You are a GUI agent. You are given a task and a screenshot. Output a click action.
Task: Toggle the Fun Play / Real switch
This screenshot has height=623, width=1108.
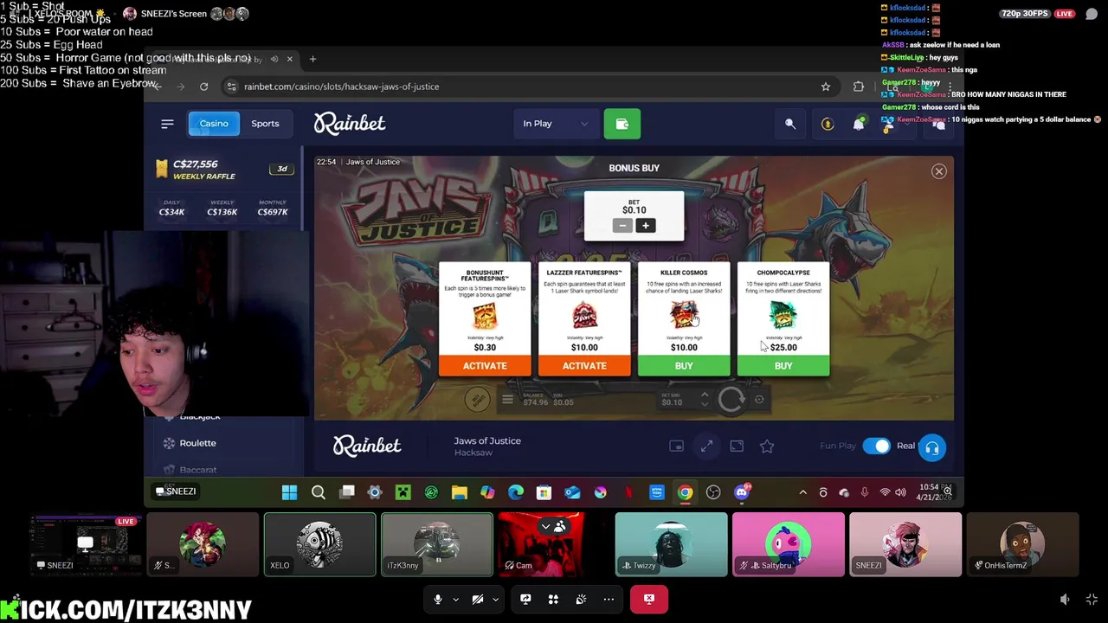877,446
